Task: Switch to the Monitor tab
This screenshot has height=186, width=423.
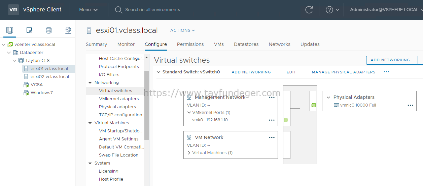Action: pyautogui.click(x=126, y=44)
